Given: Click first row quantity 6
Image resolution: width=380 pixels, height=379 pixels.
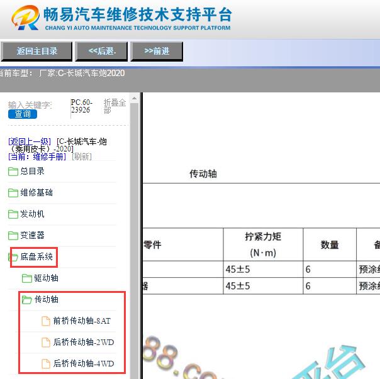Looking at the screenshot, I should coord(308,270).
